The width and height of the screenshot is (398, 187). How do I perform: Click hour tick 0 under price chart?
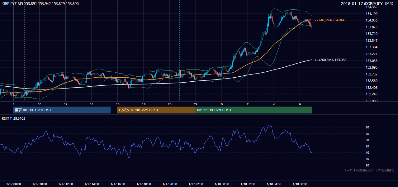click(222, 104)
